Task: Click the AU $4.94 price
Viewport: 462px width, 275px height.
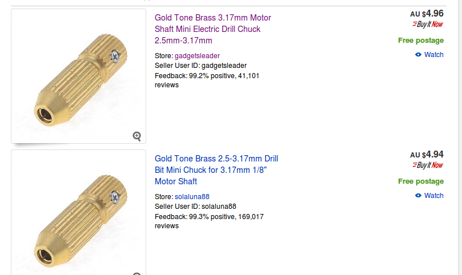Action: (x=427, y=154)
